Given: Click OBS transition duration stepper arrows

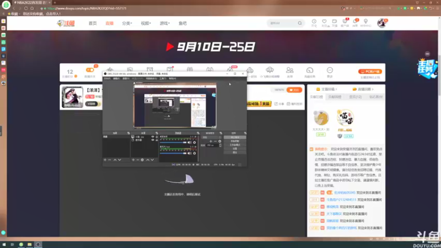Looking at the screenshot, I should pos(220,145).
